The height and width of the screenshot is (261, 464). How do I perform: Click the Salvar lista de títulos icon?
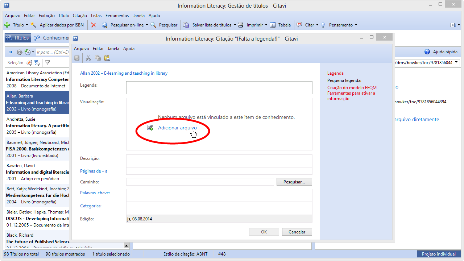(186, 25)
